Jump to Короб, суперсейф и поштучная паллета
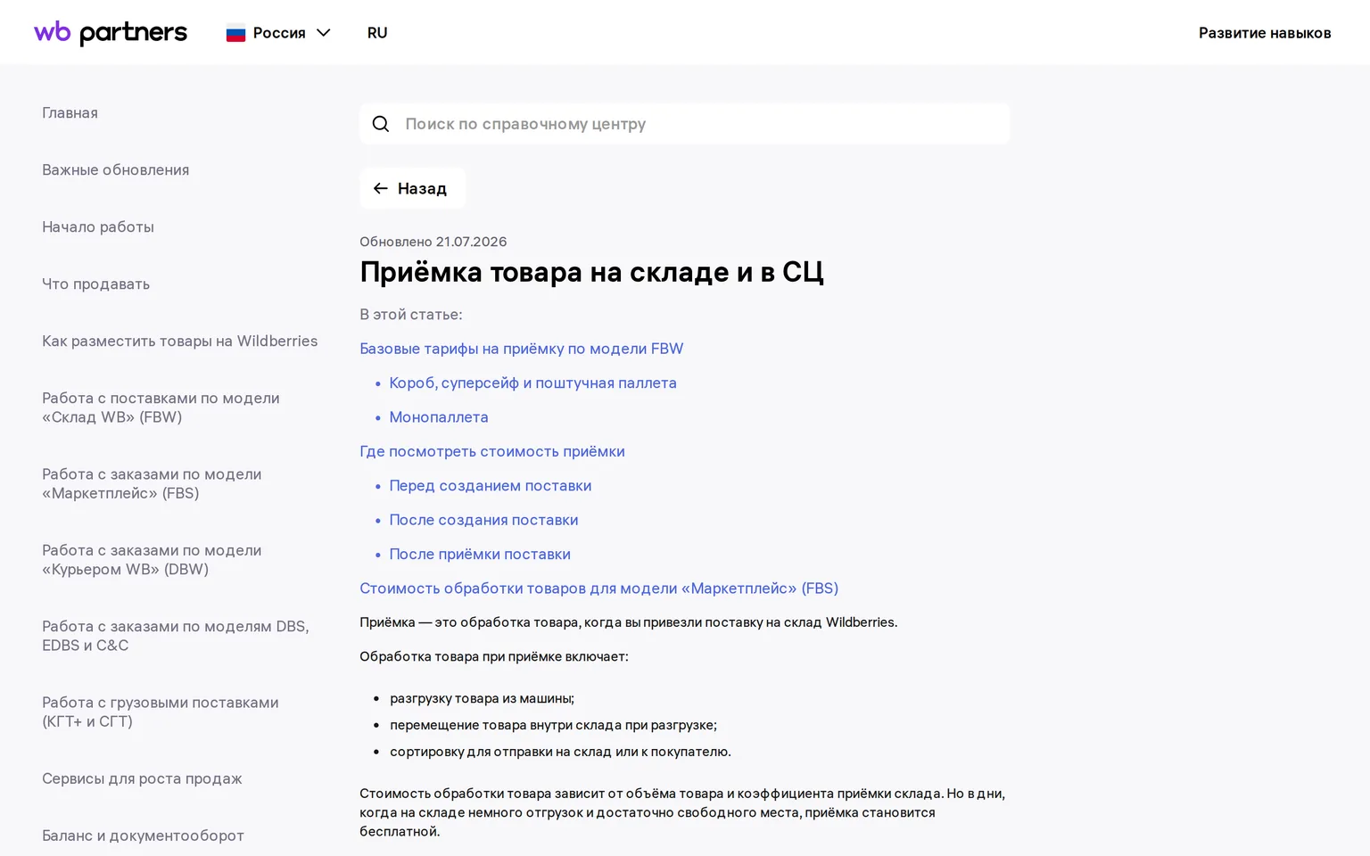The width and height of the screenshot is (1370, 856). click(532, 383)
